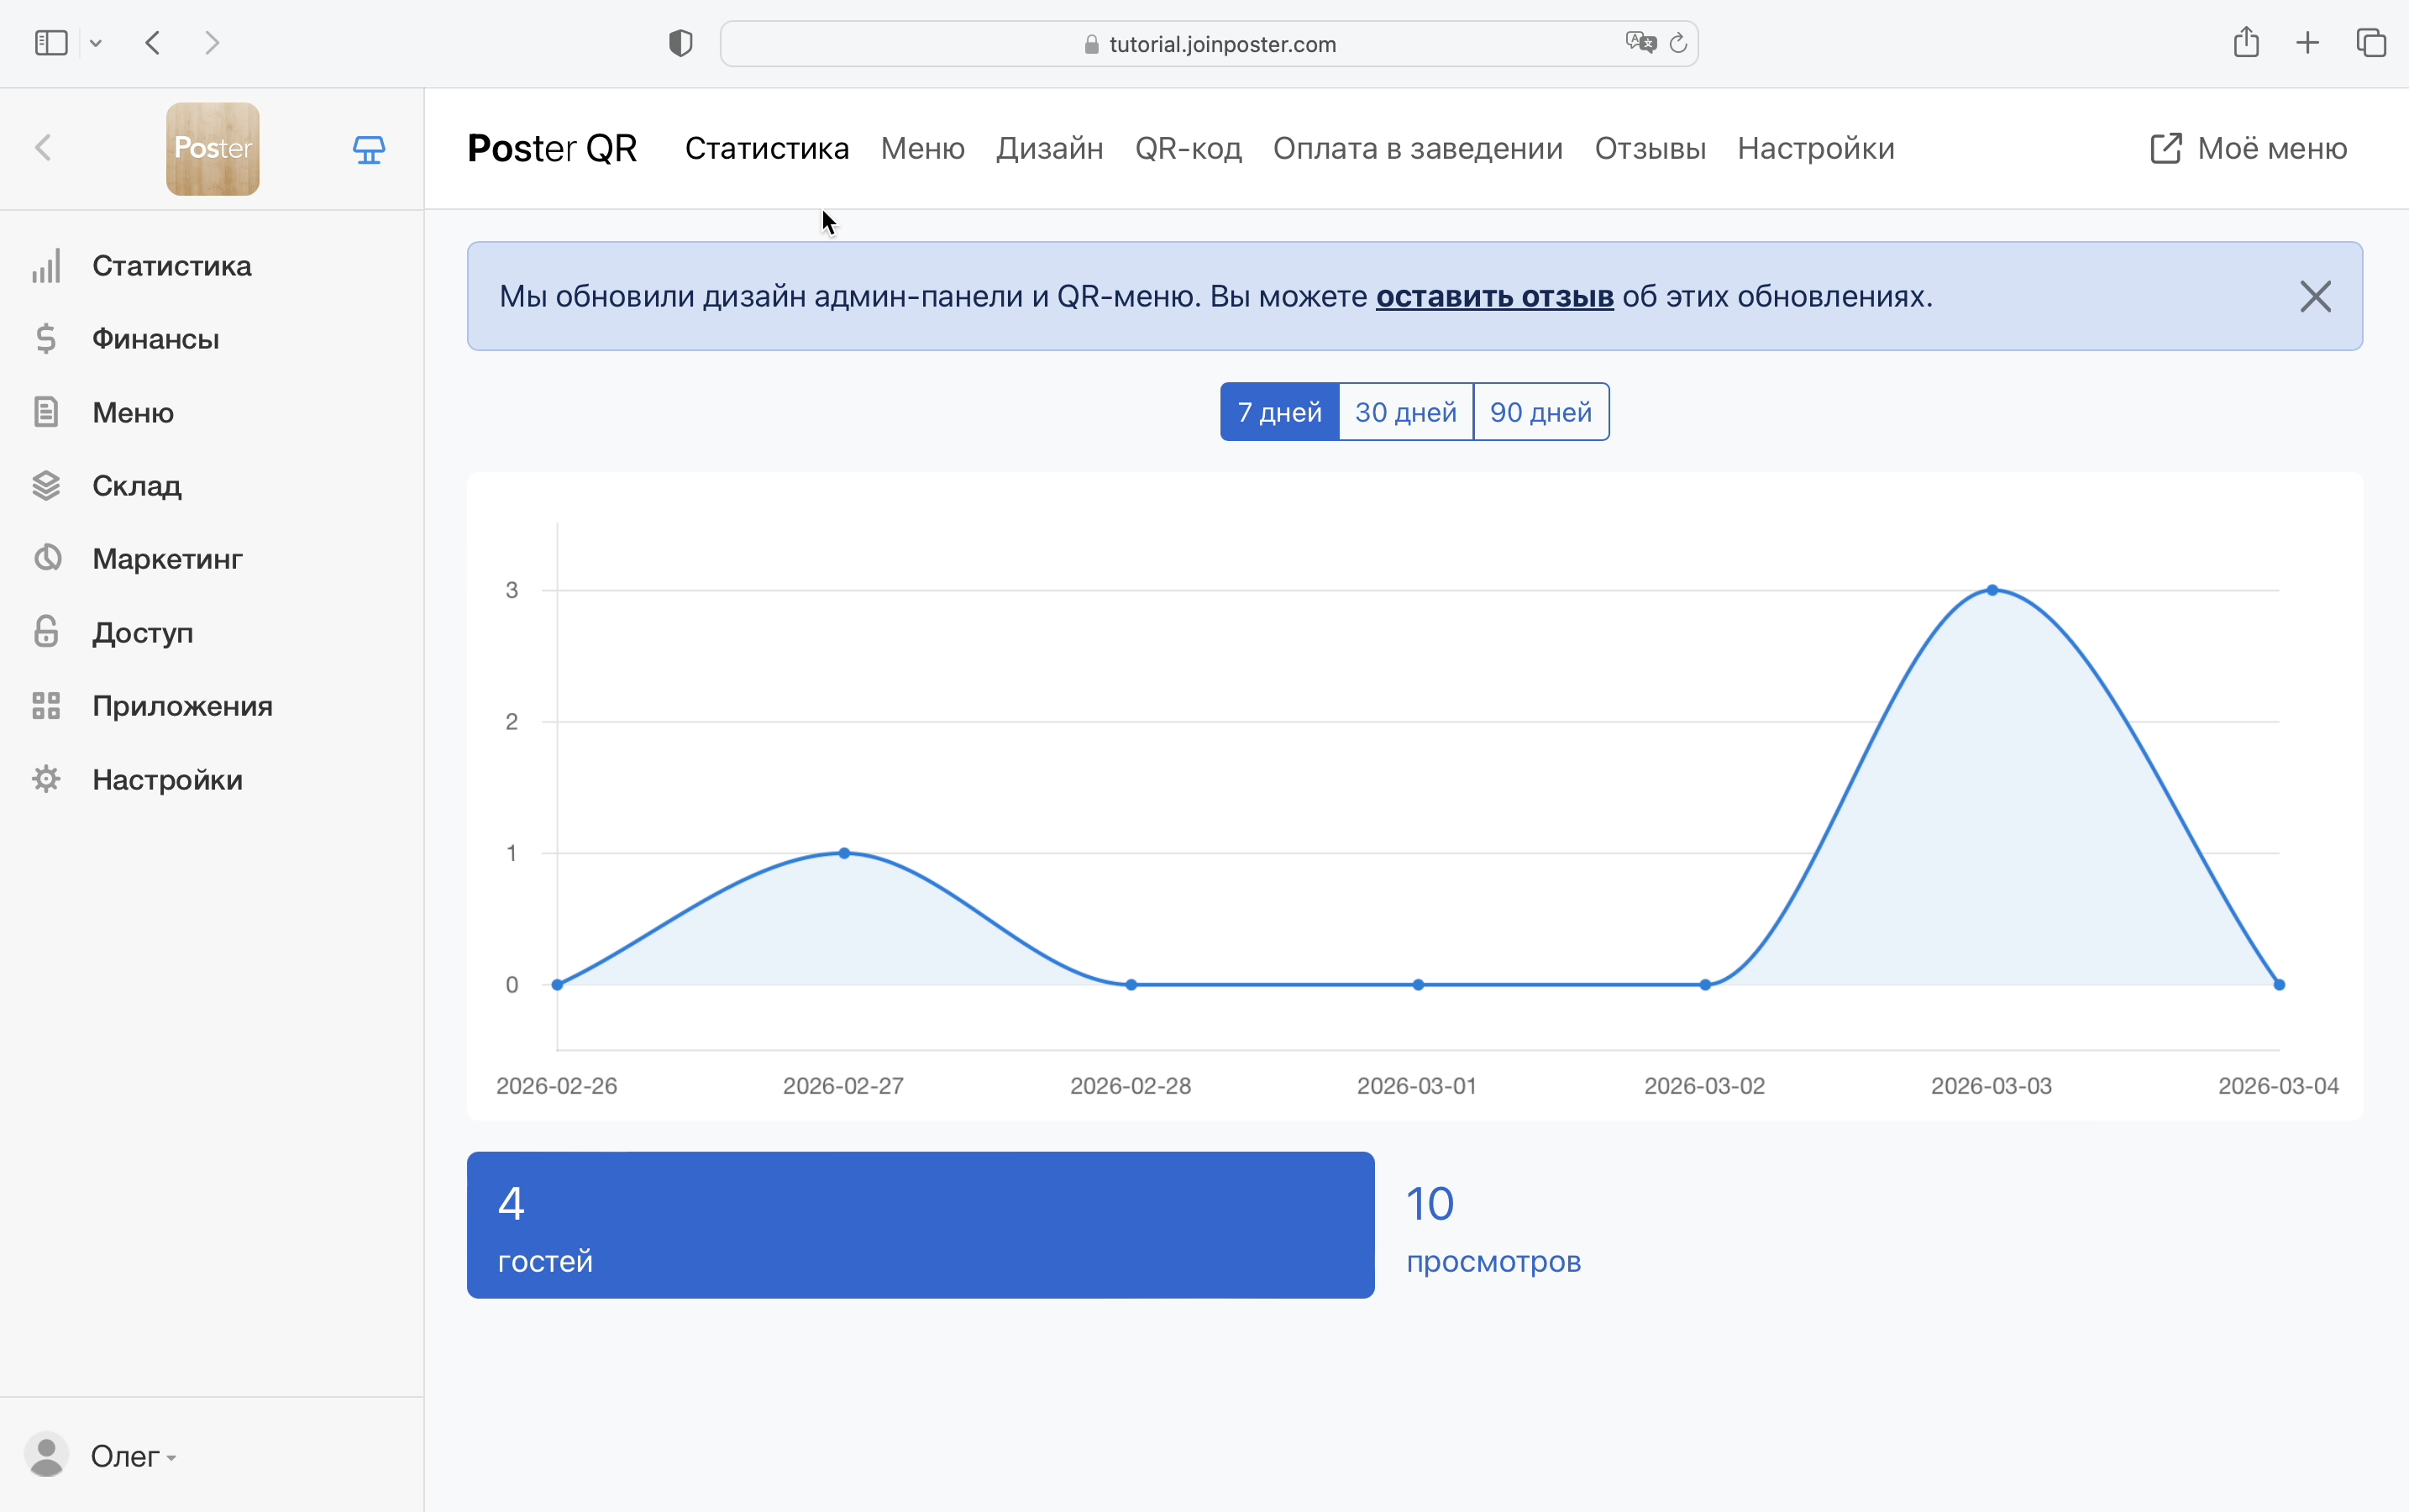
Task: Collapse sidebar with the back chevron
Action: point(43,148)
